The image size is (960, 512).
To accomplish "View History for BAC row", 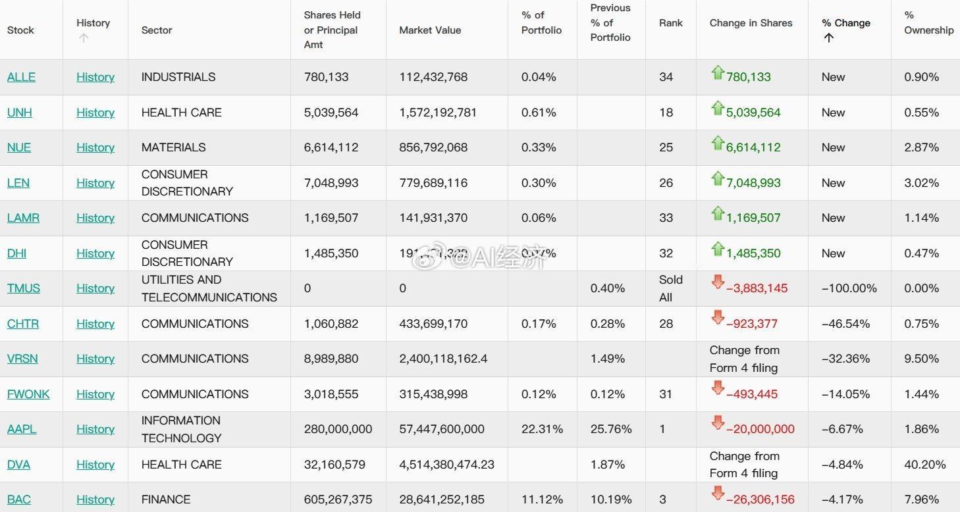I will pos(95,499).
